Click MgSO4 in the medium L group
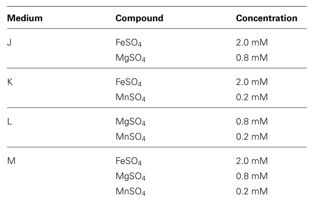318x208 pixels. coord(130,122)
